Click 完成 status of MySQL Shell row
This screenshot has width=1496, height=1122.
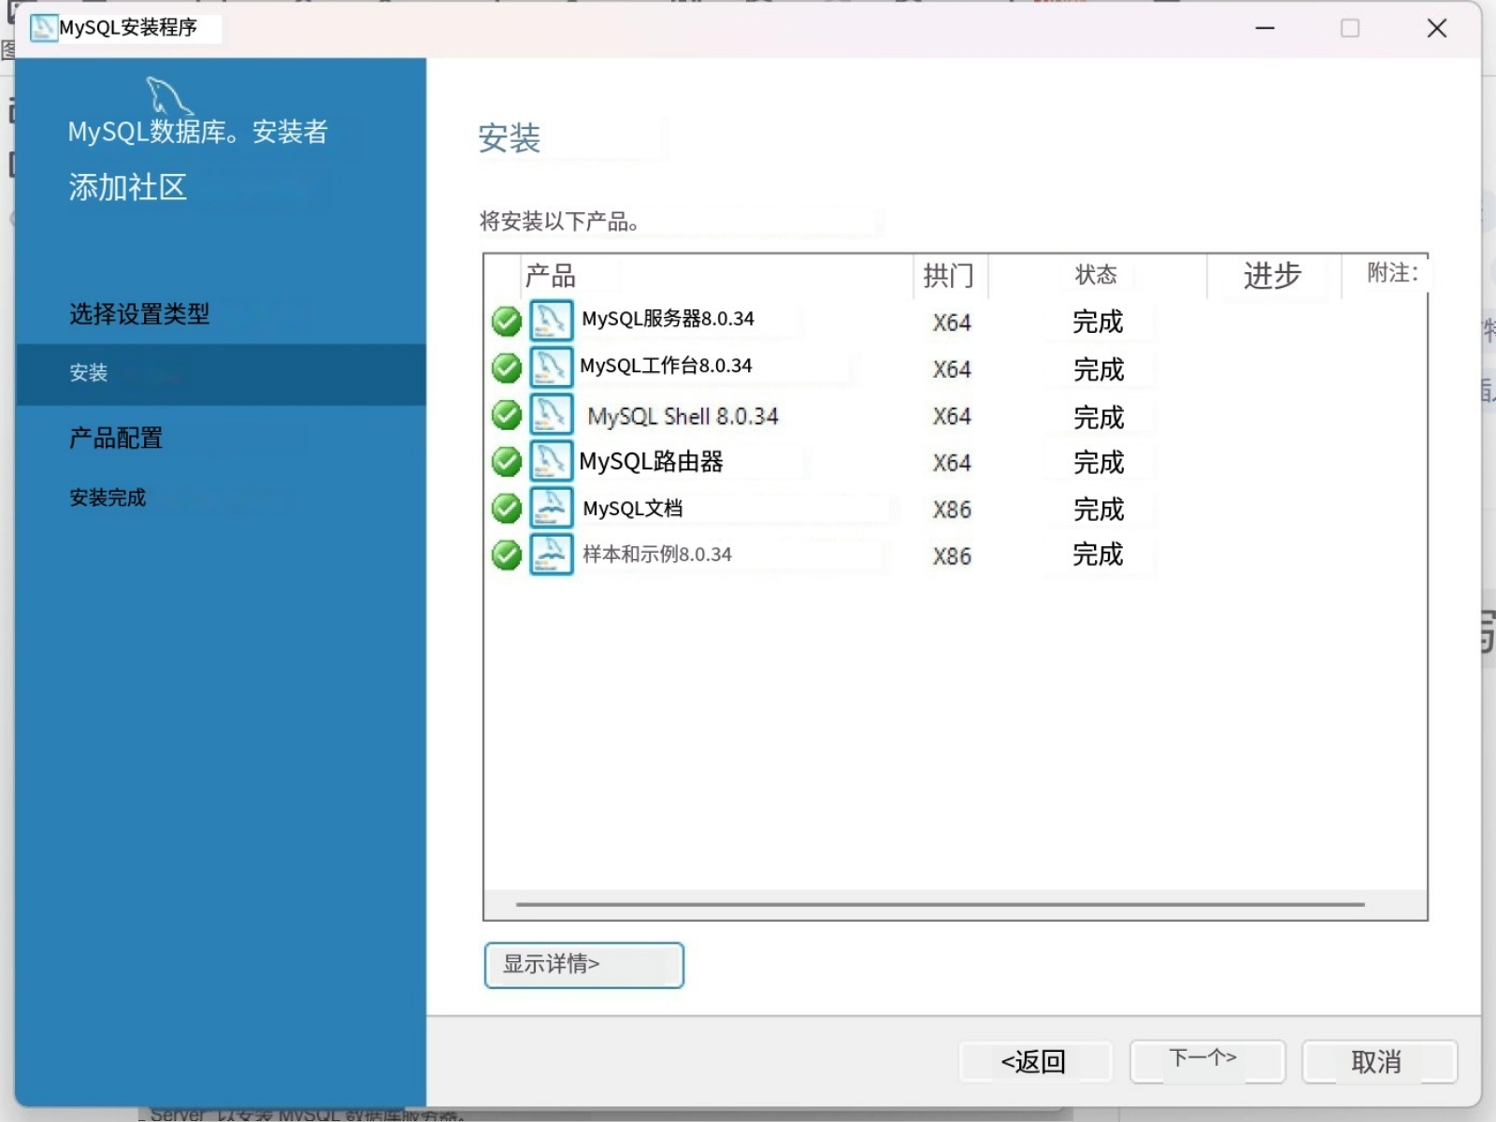tap(1099, 417)
